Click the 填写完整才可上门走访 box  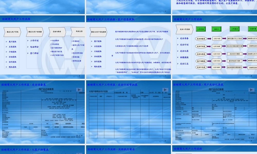coord(235,38)
